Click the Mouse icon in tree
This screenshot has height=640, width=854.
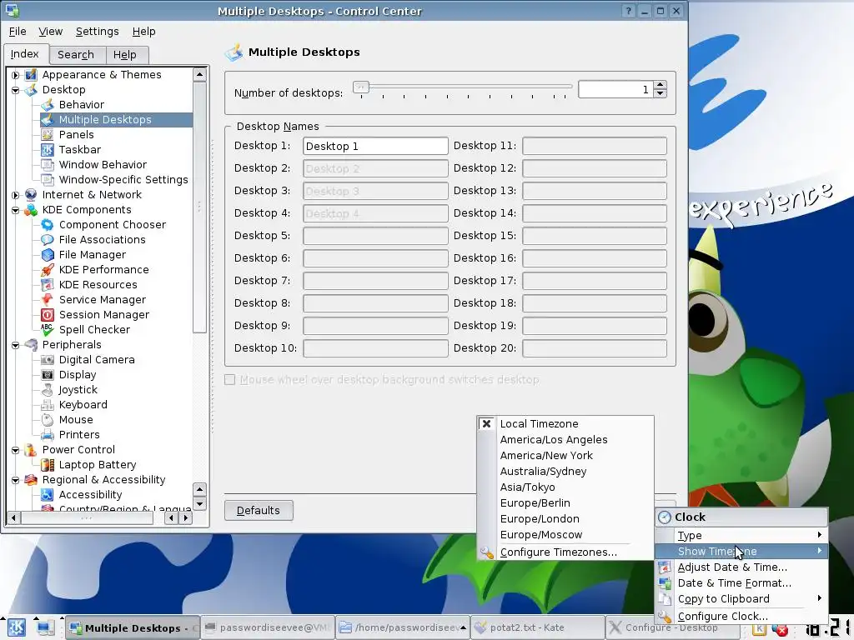pyautogui.click(x=48, y=420)
